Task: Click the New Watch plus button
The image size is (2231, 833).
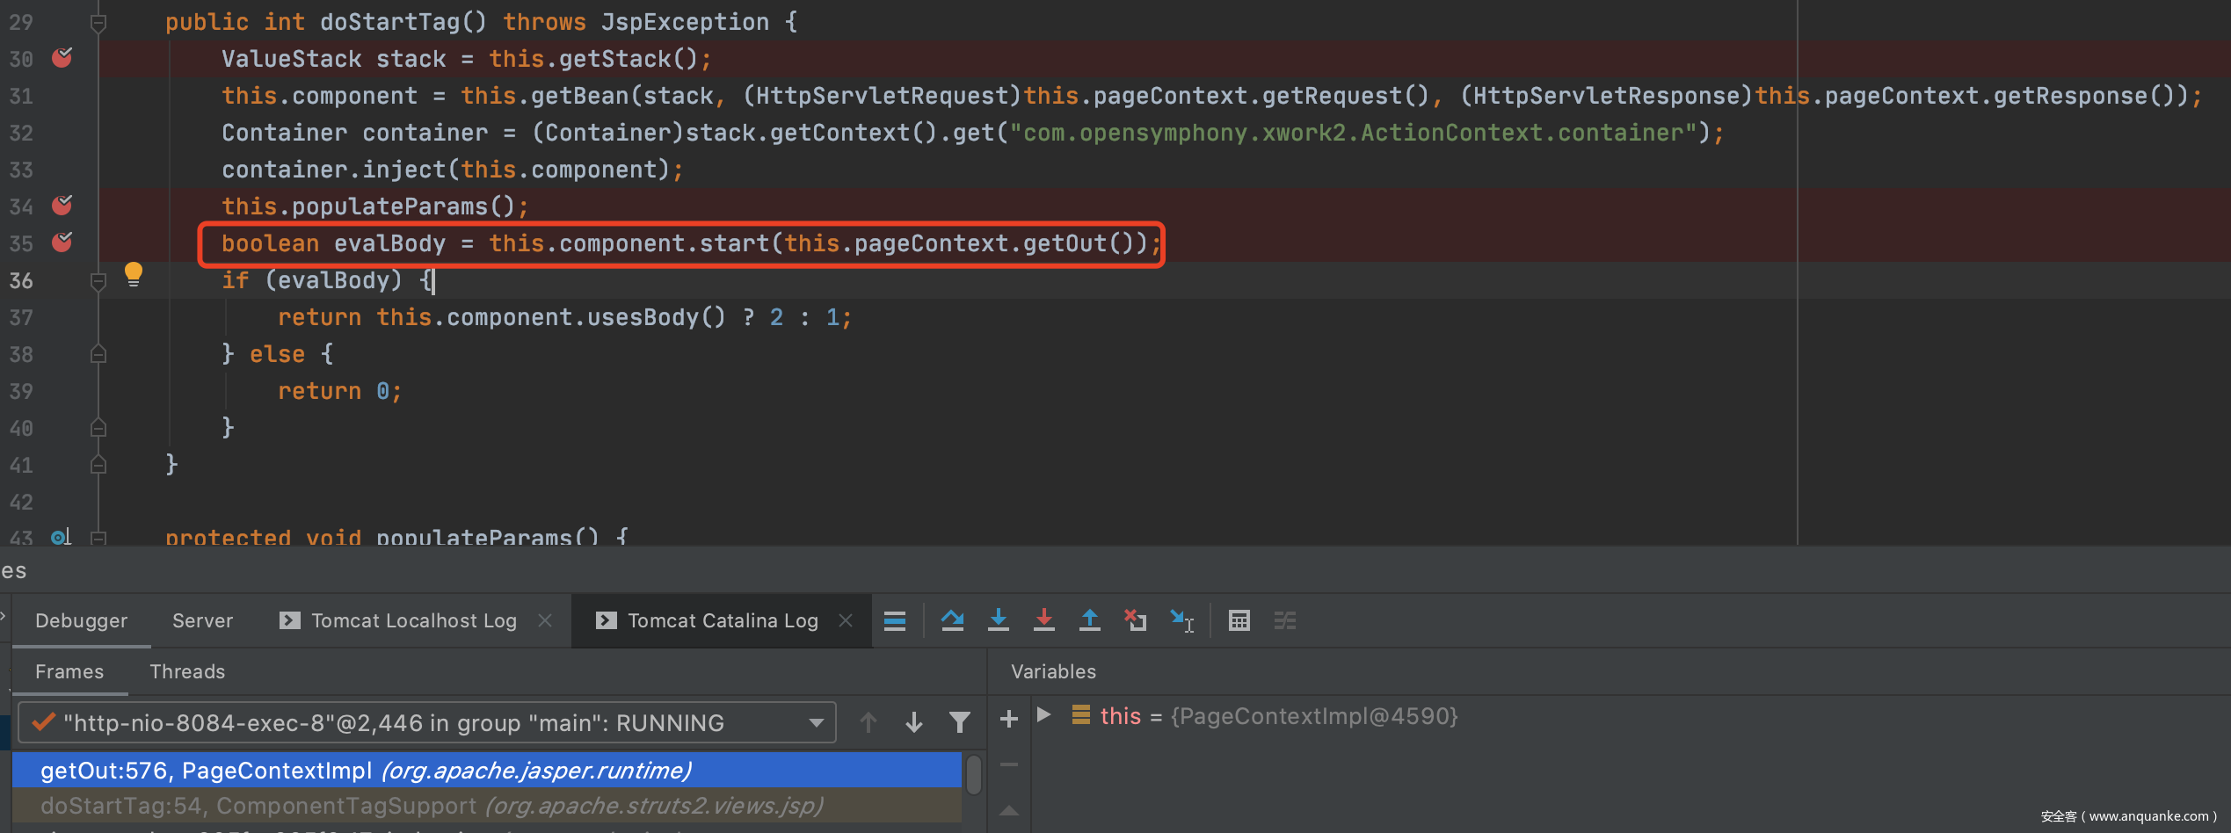Action: coord(1009,719)
